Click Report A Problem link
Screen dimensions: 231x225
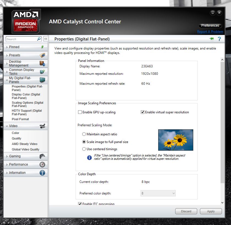tap(210, 32)
